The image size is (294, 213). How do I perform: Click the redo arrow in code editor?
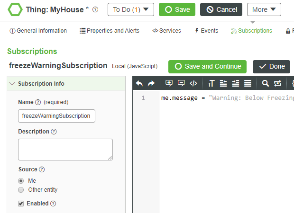tap(151, 83)
